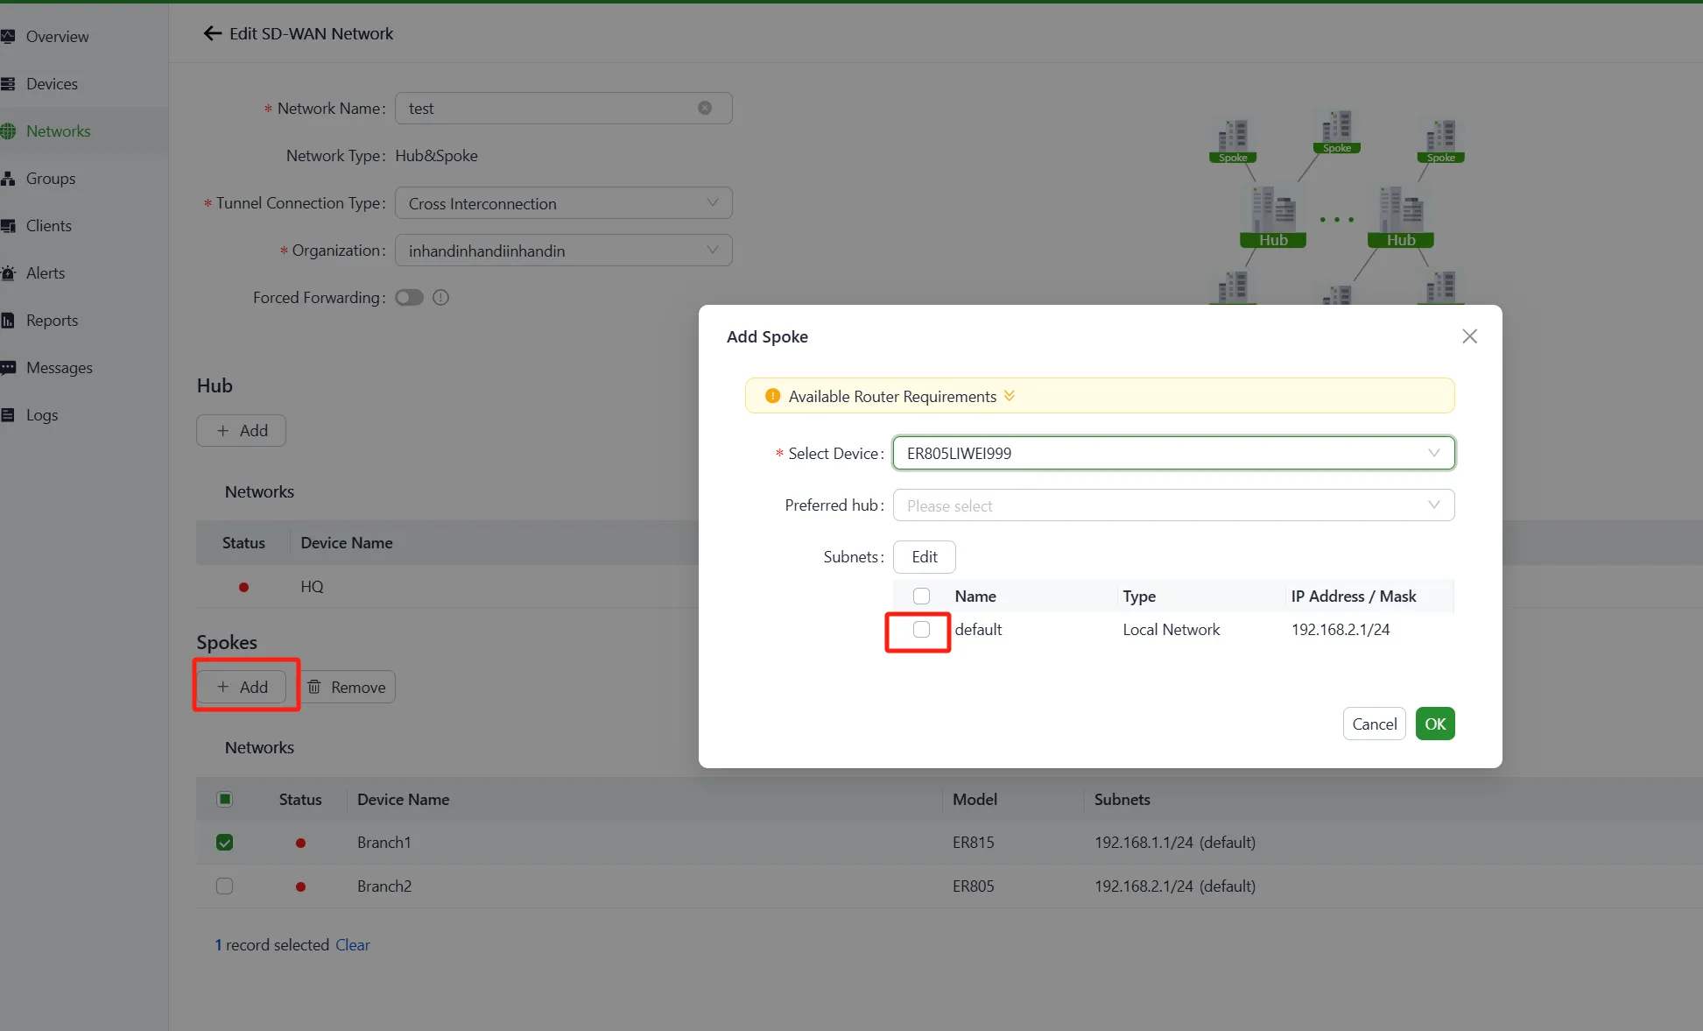Open Alerts from the sidebar
This screenshot has width=1703, height=1031.
[x=46, y=272]
